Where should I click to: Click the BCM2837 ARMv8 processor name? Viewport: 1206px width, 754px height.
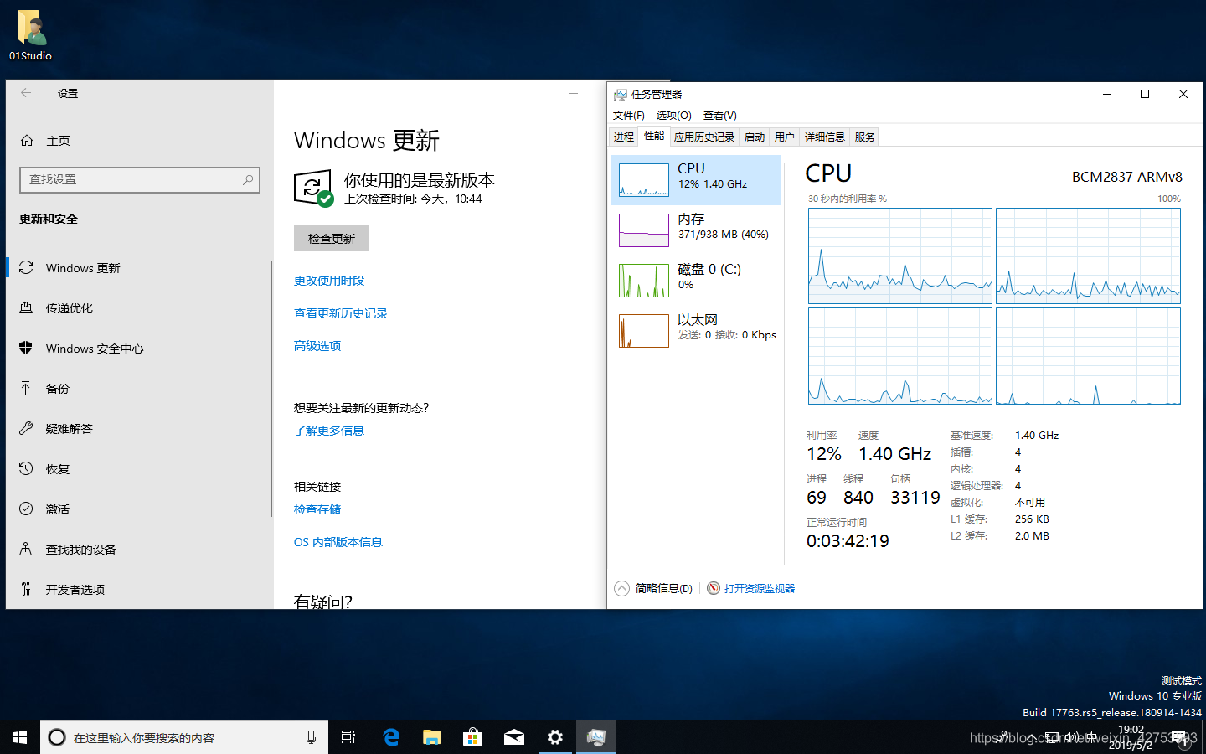(x=1127, y=177)
